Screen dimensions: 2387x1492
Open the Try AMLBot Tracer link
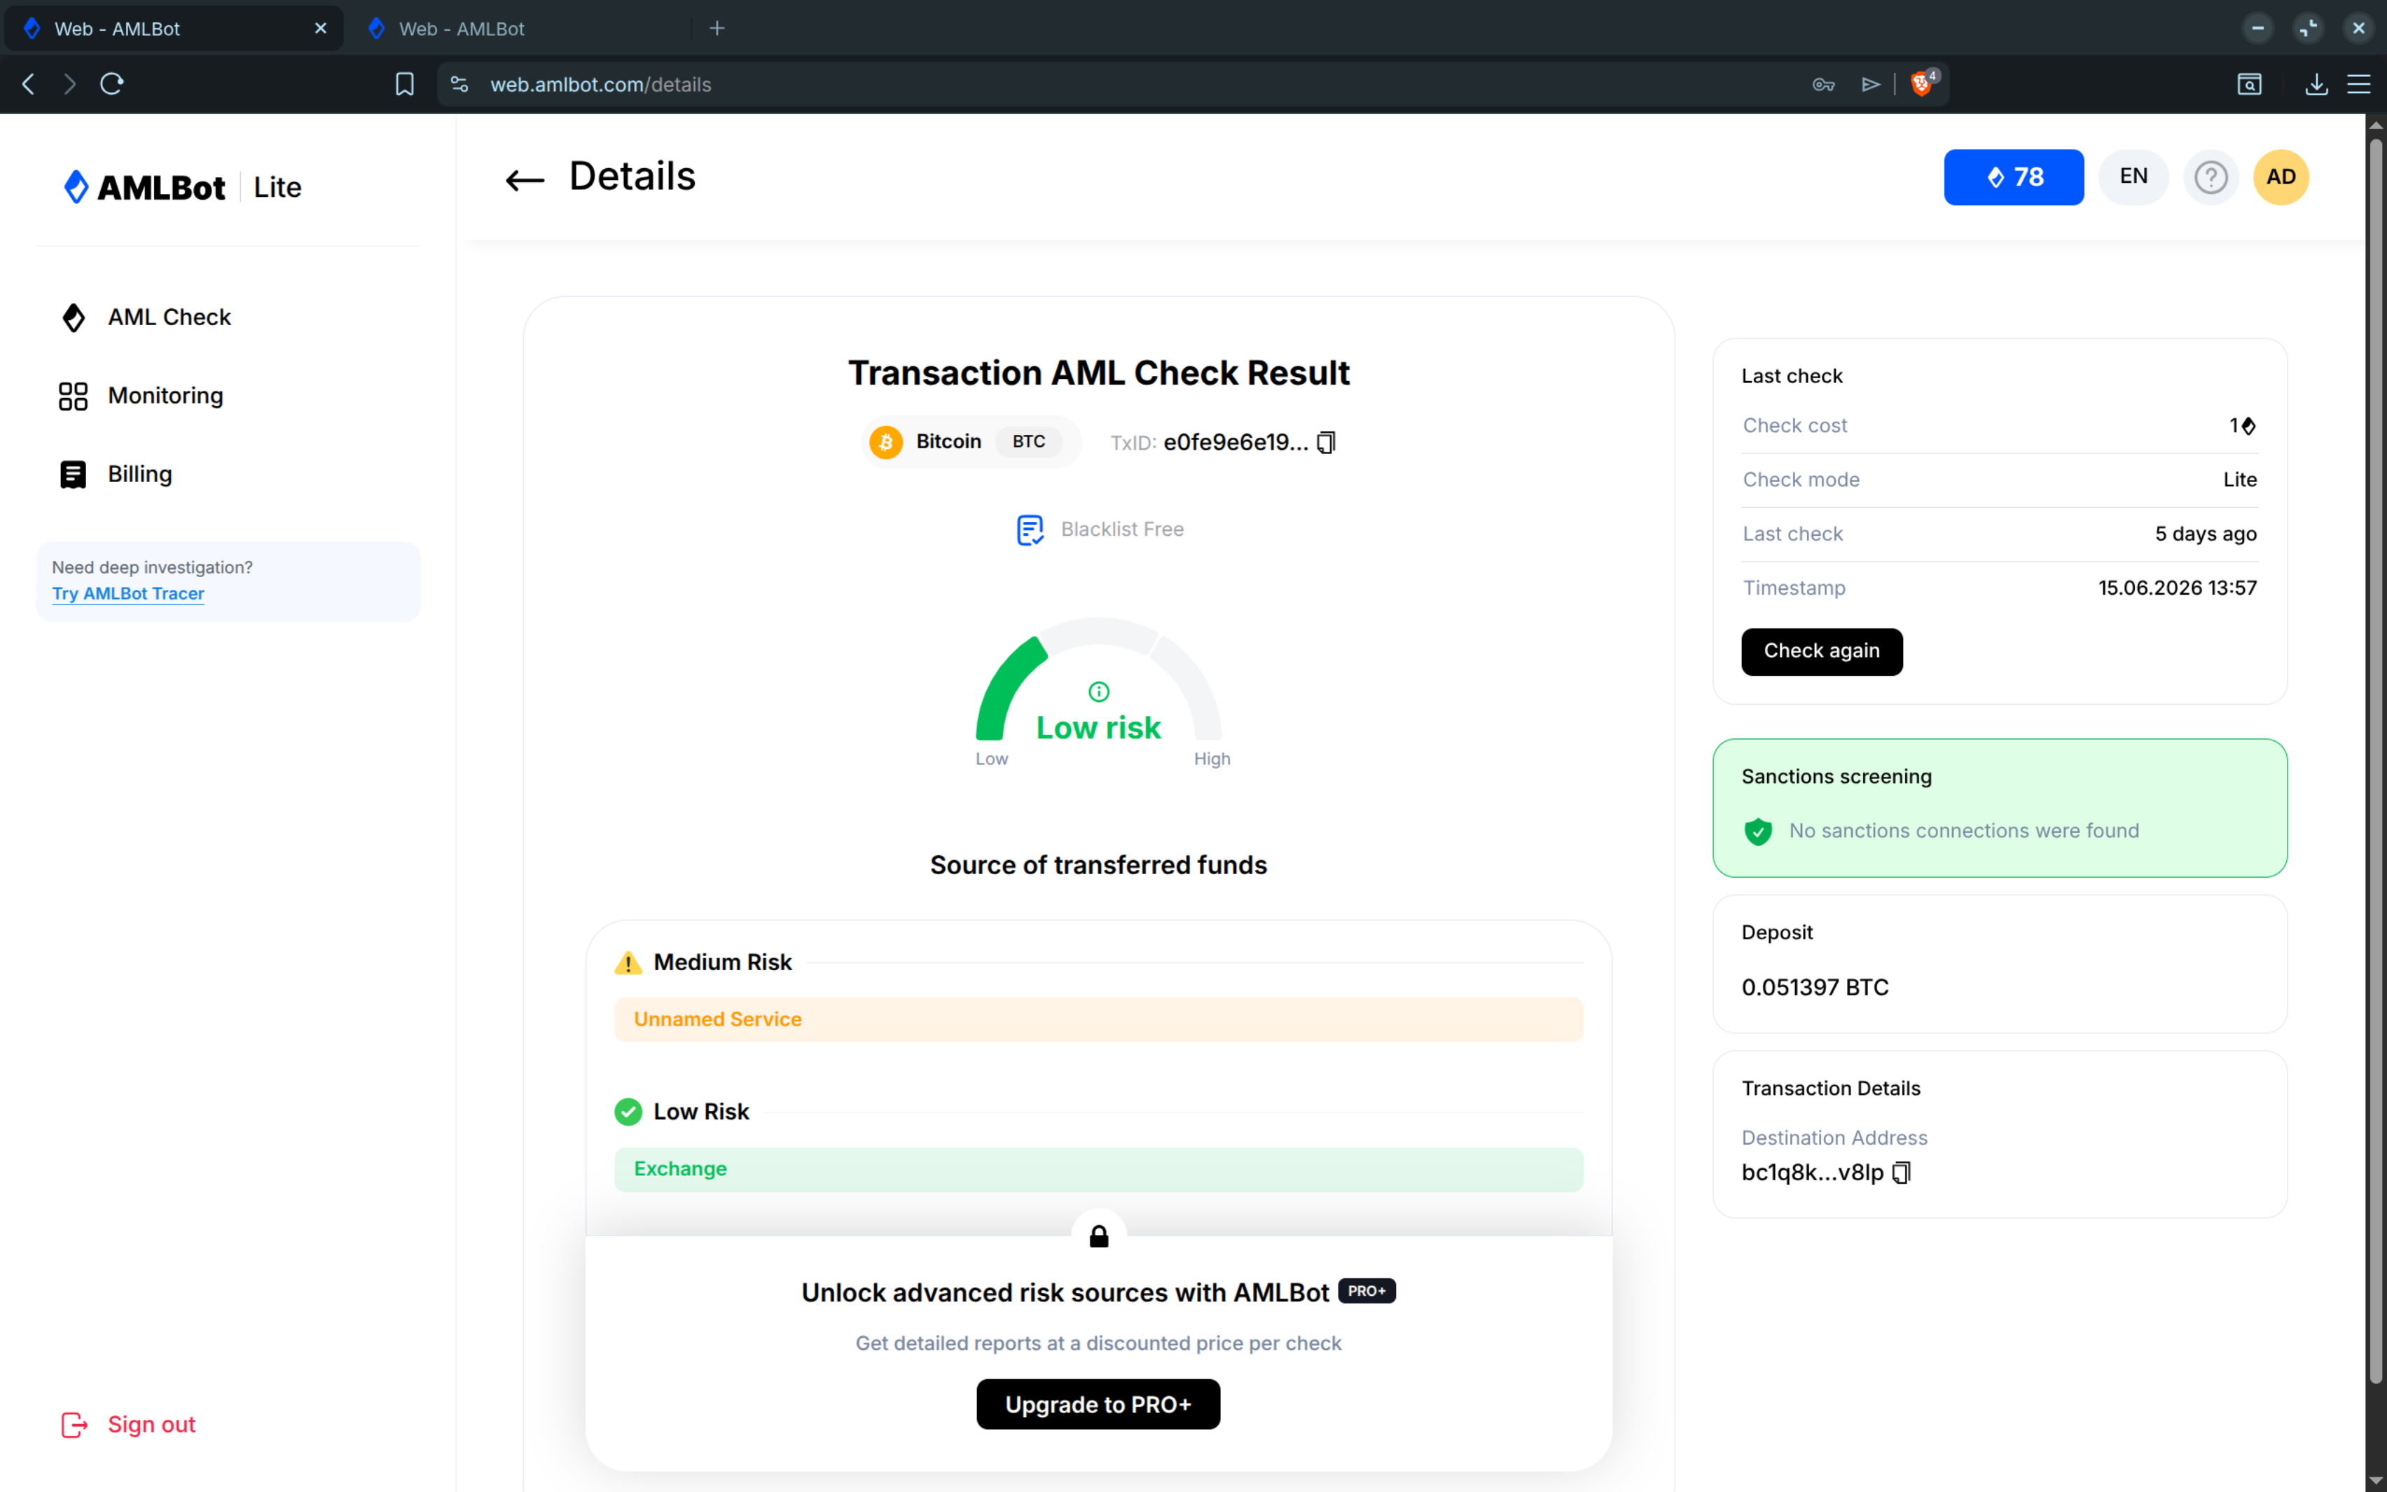[128, 594]
